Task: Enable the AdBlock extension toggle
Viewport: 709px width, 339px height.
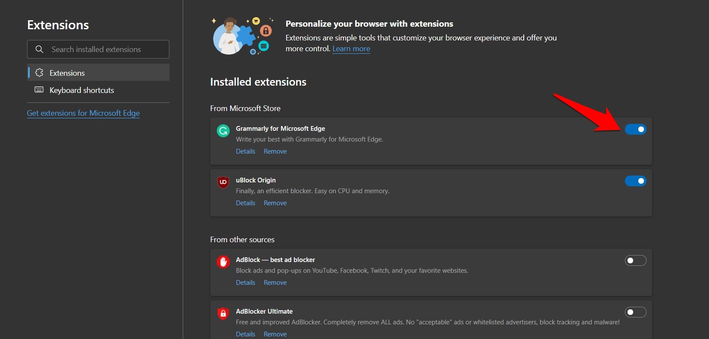Action: click(x=635, y=260)
